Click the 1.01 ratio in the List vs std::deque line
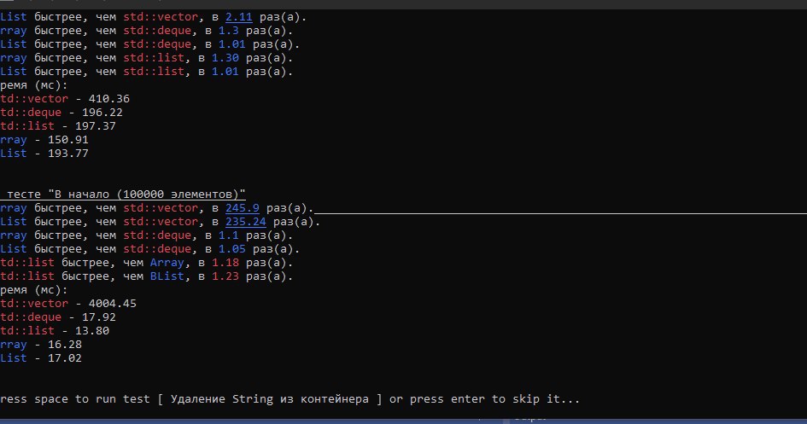The width and height of the screenshot is (807, 424). pos(232,44)
